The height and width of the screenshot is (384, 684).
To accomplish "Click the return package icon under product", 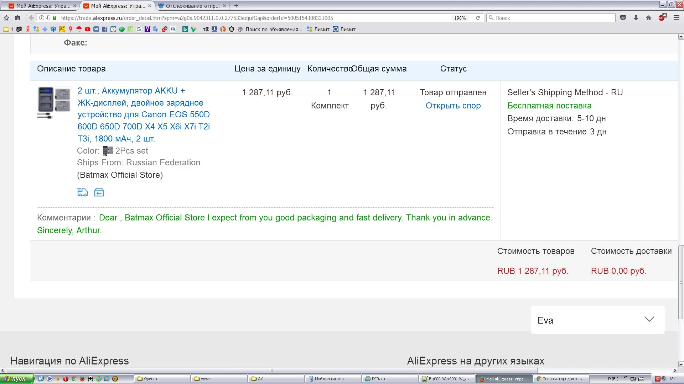I will pyautogui.click(x=99, y=192).
